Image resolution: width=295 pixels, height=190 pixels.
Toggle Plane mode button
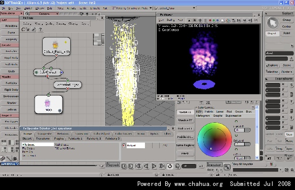289,141
